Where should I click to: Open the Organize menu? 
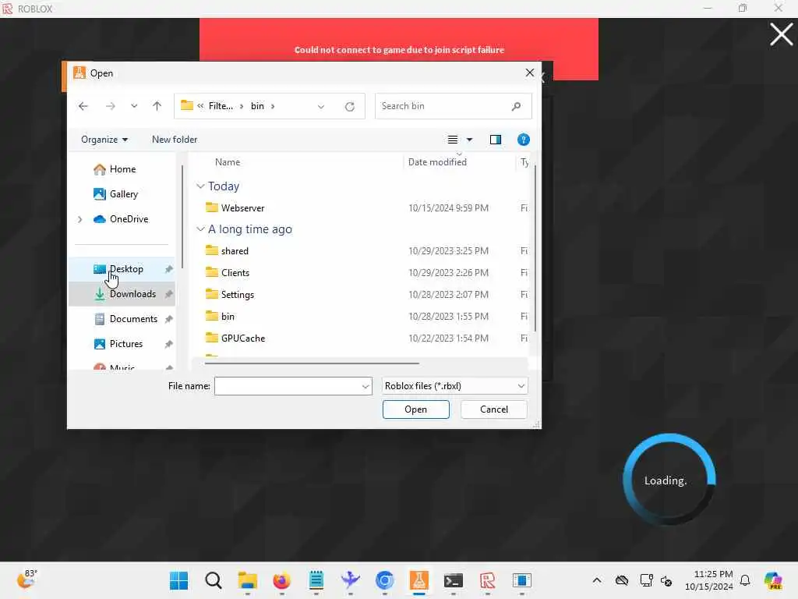[104, 140]
